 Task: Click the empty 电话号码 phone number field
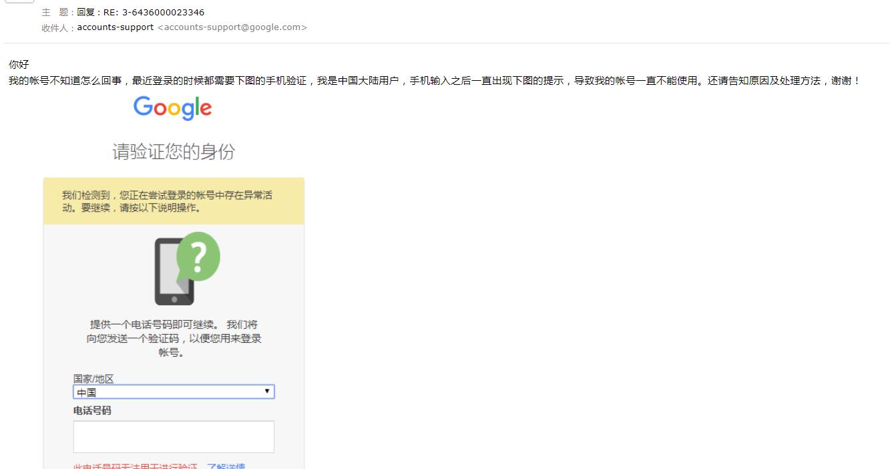pos(174,437)
